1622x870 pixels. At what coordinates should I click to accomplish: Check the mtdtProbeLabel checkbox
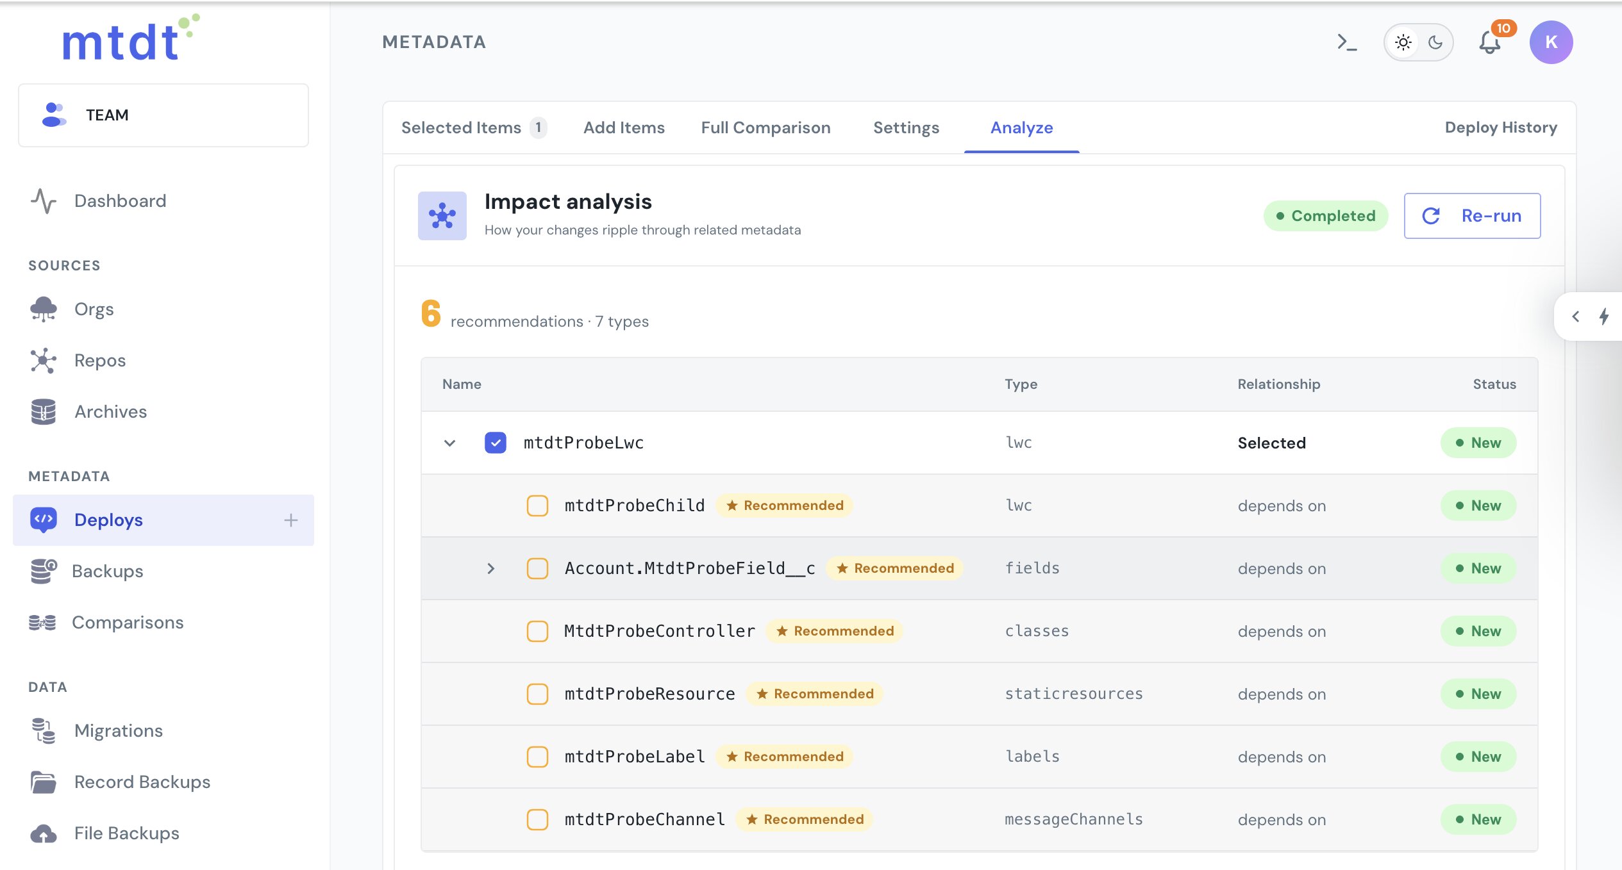tap(537, 757)
